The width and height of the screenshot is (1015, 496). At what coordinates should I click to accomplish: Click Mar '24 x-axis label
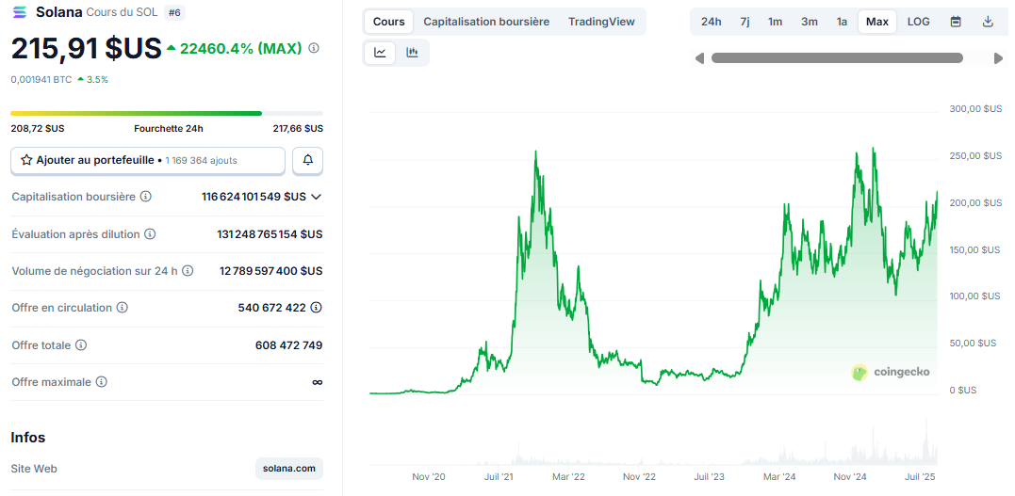pos(779,476)
